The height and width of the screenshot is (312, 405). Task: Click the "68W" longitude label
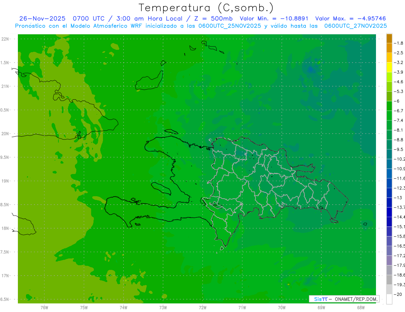(x=361, y=307)
